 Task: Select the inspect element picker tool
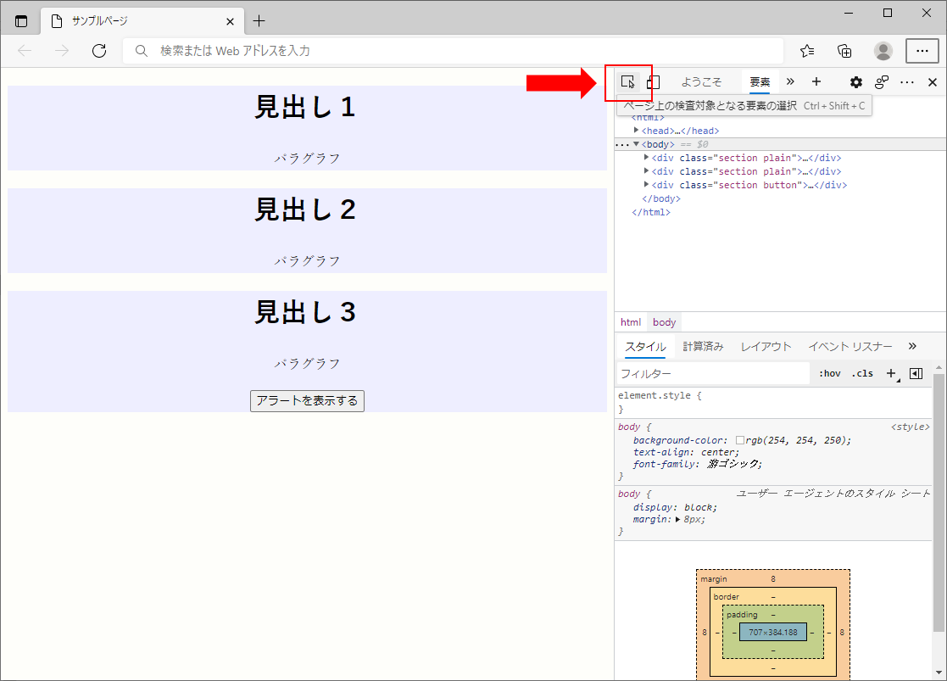coord(627,81)
